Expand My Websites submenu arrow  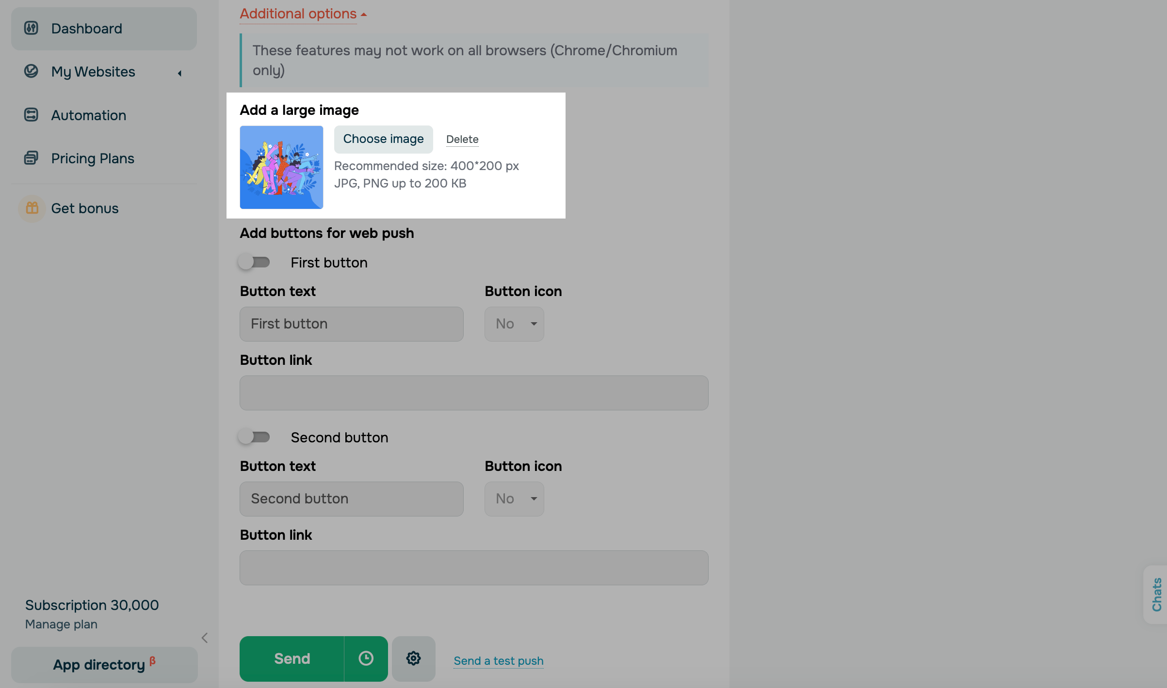(179, 73)
